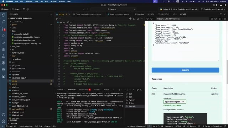228x128 pixels.
Task: Navigate back in the Viewer pane
Action: pos(147,19)
